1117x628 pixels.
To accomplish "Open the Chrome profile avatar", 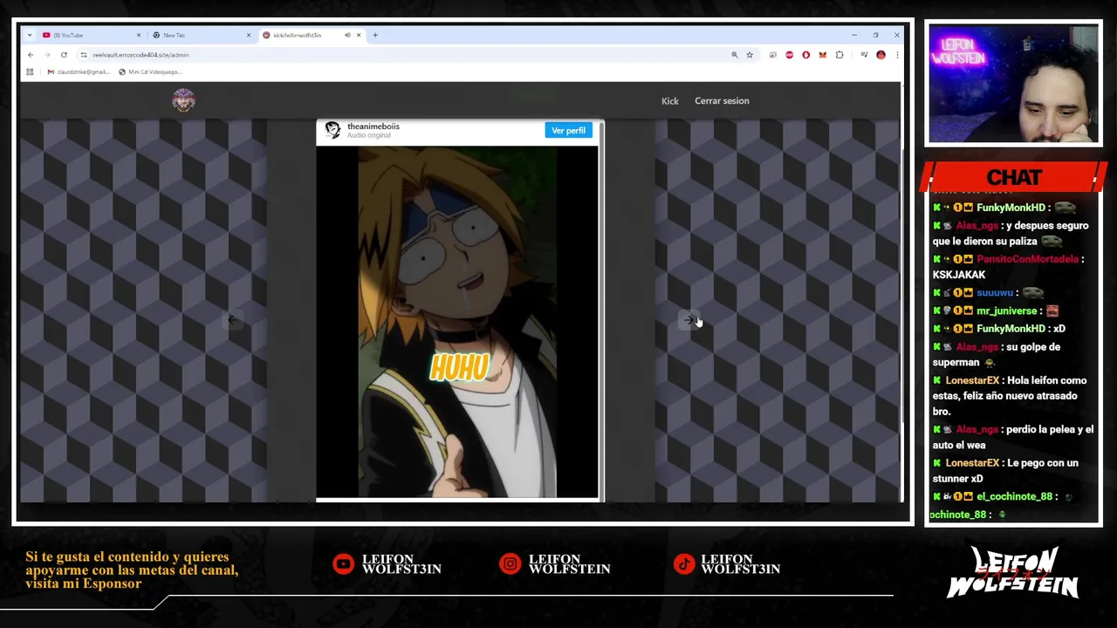I will click(x=881, y=55).
